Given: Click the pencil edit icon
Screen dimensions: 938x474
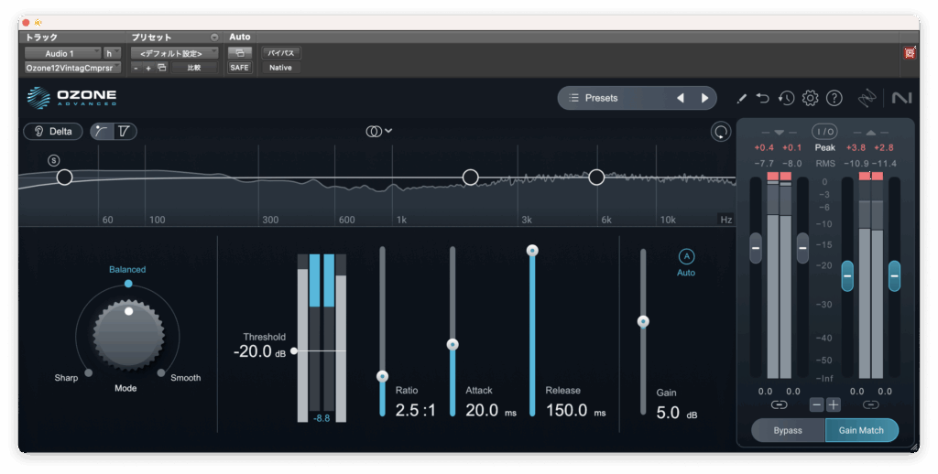Looking at the screenshot, I should [x=741, y=98].
